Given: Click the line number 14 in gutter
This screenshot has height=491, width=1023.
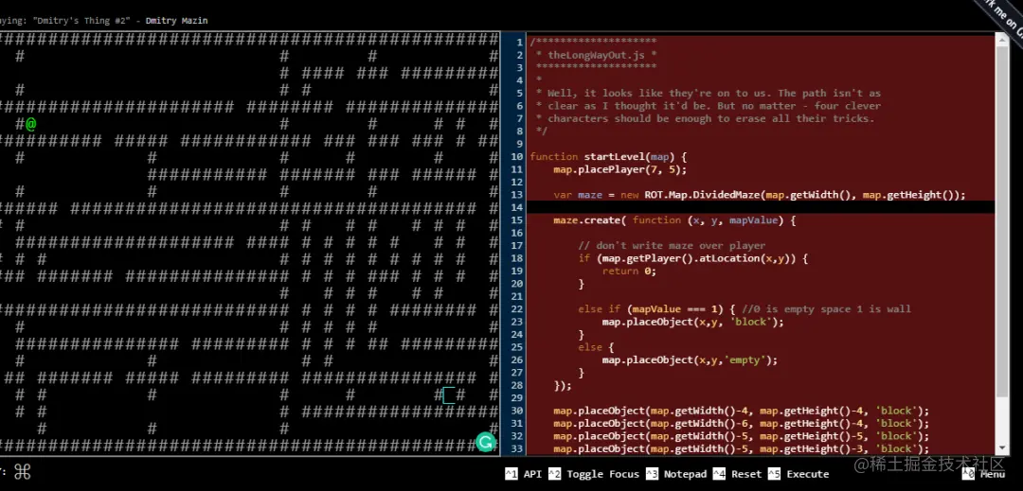Looking at the screenshot, I should (519, 207).
